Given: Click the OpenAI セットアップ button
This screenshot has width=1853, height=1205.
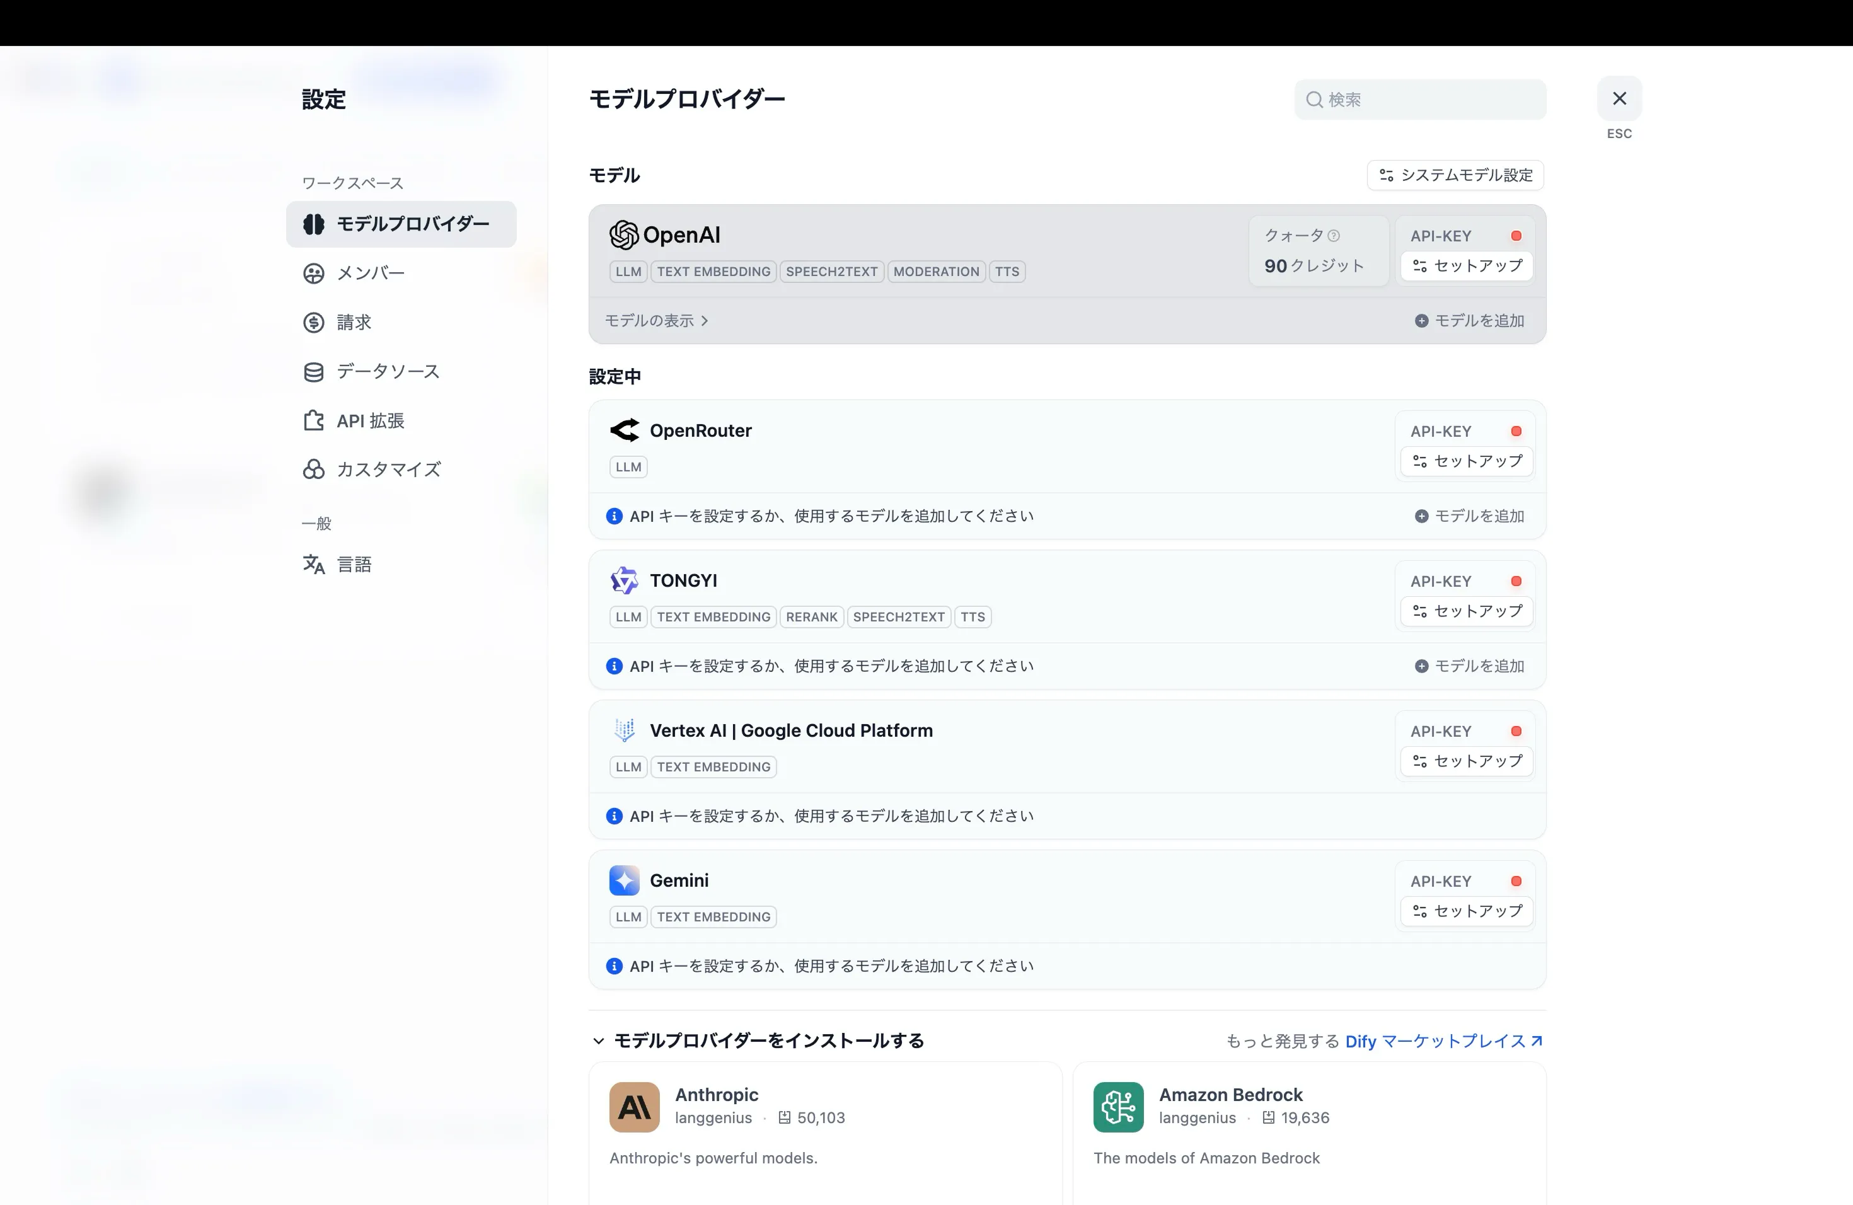Looking at the screenshot, I should 1467,265.
